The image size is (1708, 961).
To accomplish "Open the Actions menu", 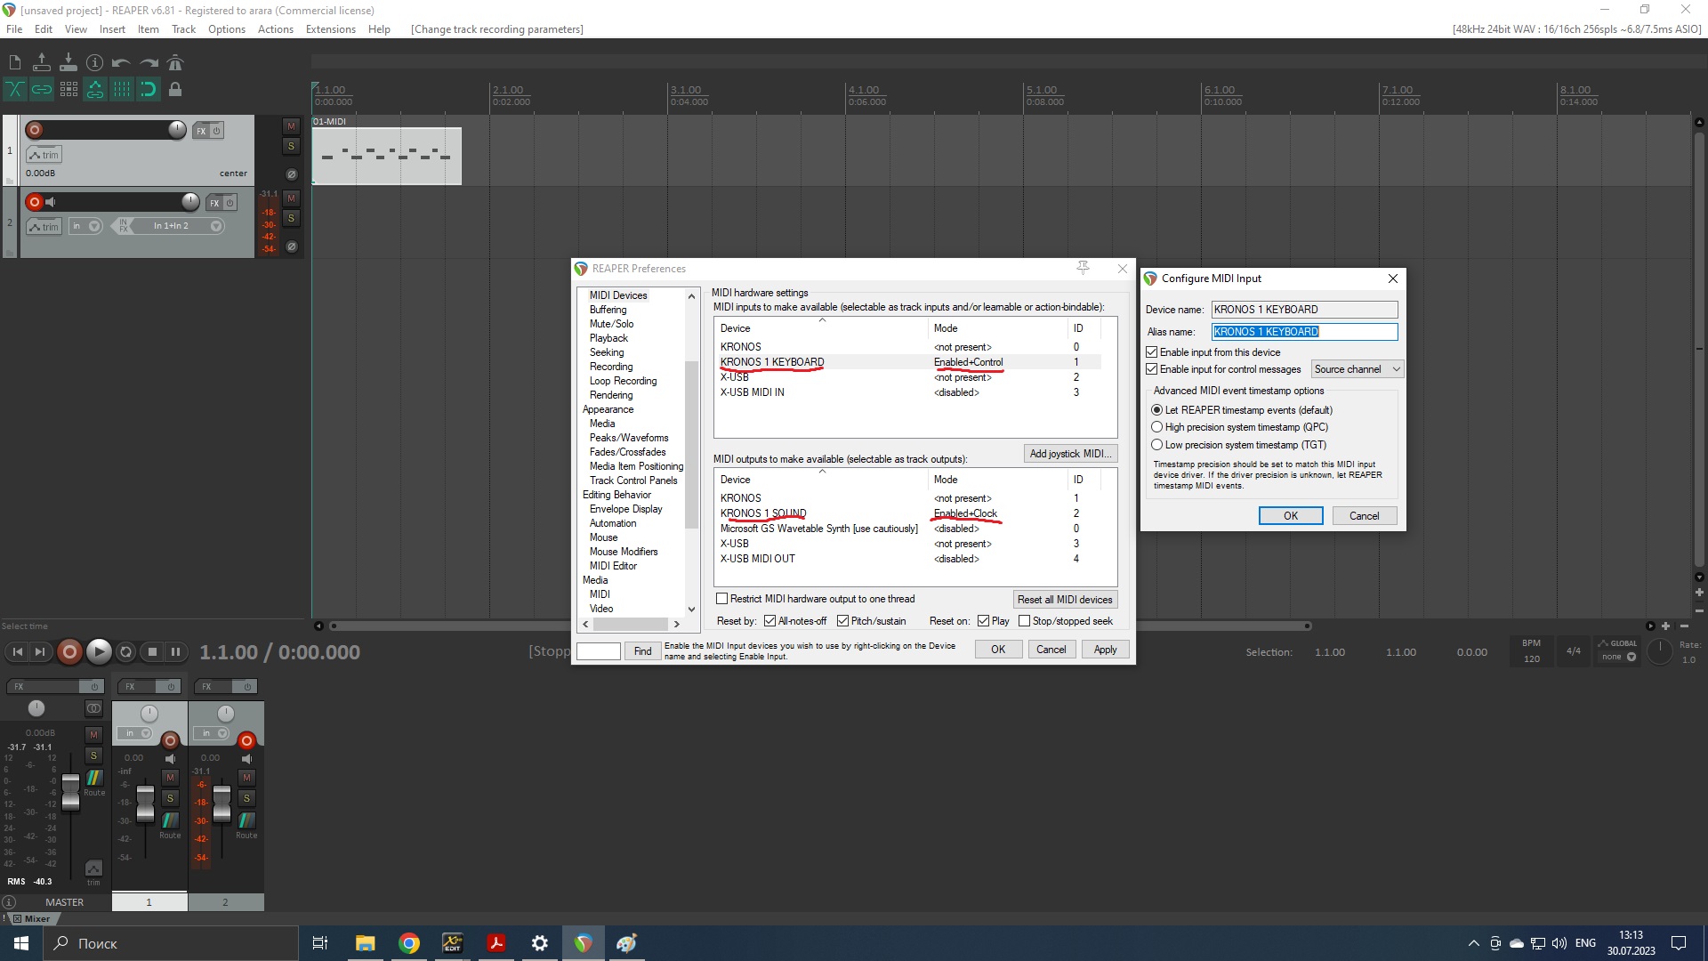I will pyautogui.click(x=275, y=29).
